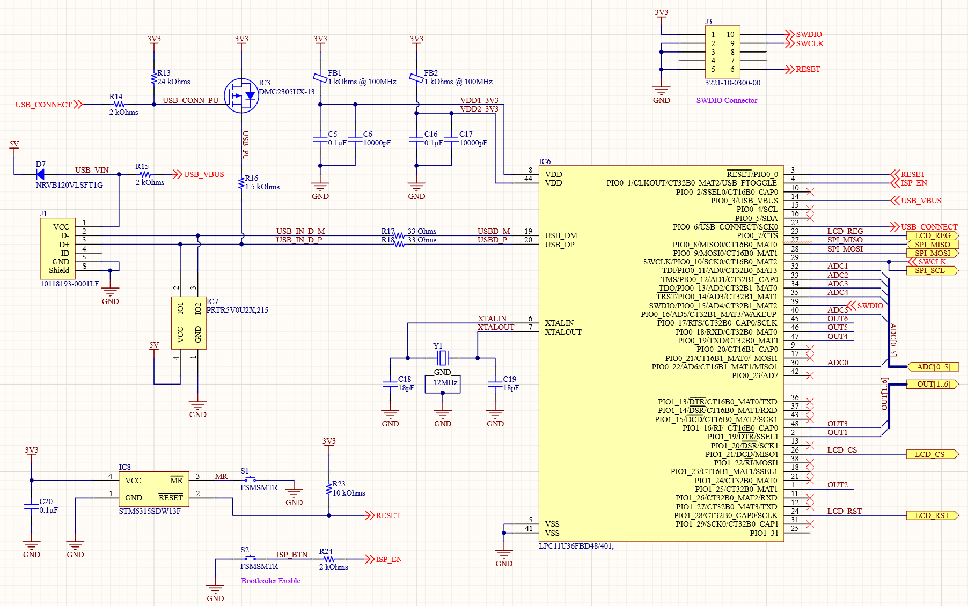Click the XTALIN net label
Screen dimensions: 968x606
[492, 319]
